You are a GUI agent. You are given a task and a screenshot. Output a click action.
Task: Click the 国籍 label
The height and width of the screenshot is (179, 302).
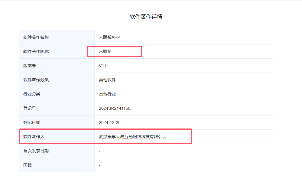28,165
